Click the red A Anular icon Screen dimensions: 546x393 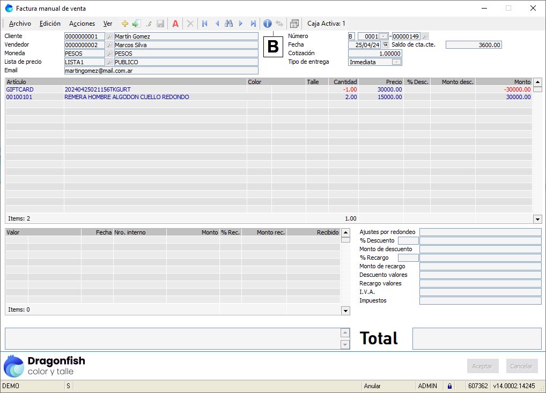coord(175,24)
